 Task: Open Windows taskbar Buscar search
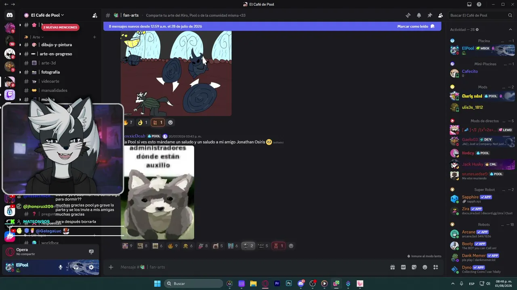(193, 284)
